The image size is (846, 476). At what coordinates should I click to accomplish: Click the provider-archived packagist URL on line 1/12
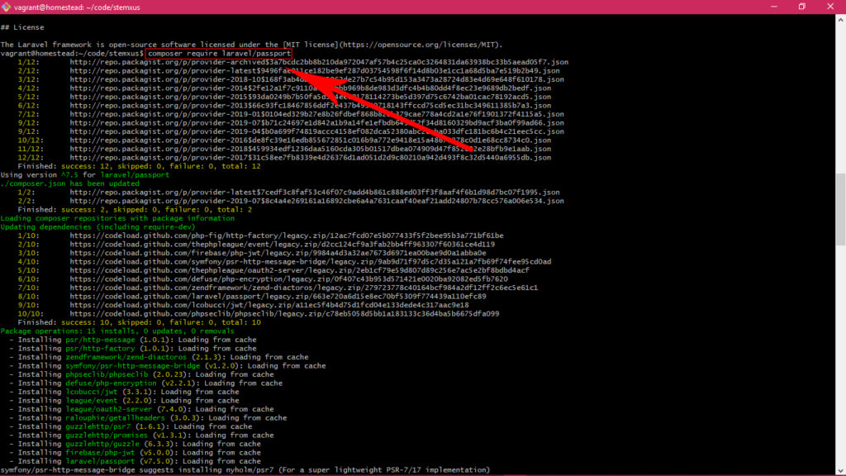point(318,62)
